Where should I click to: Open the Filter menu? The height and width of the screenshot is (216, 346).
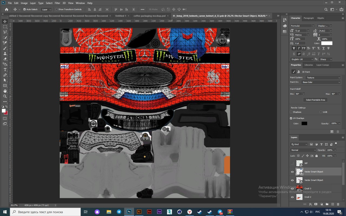(x=58, y=3)
